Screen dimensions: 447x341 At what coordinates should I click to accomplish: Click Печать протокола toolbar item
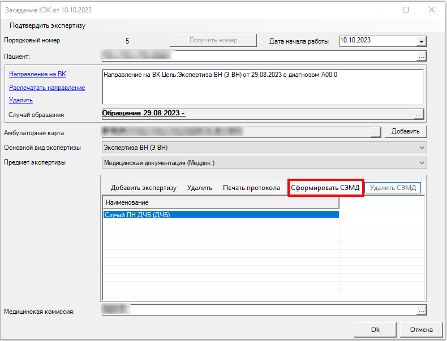251,188
